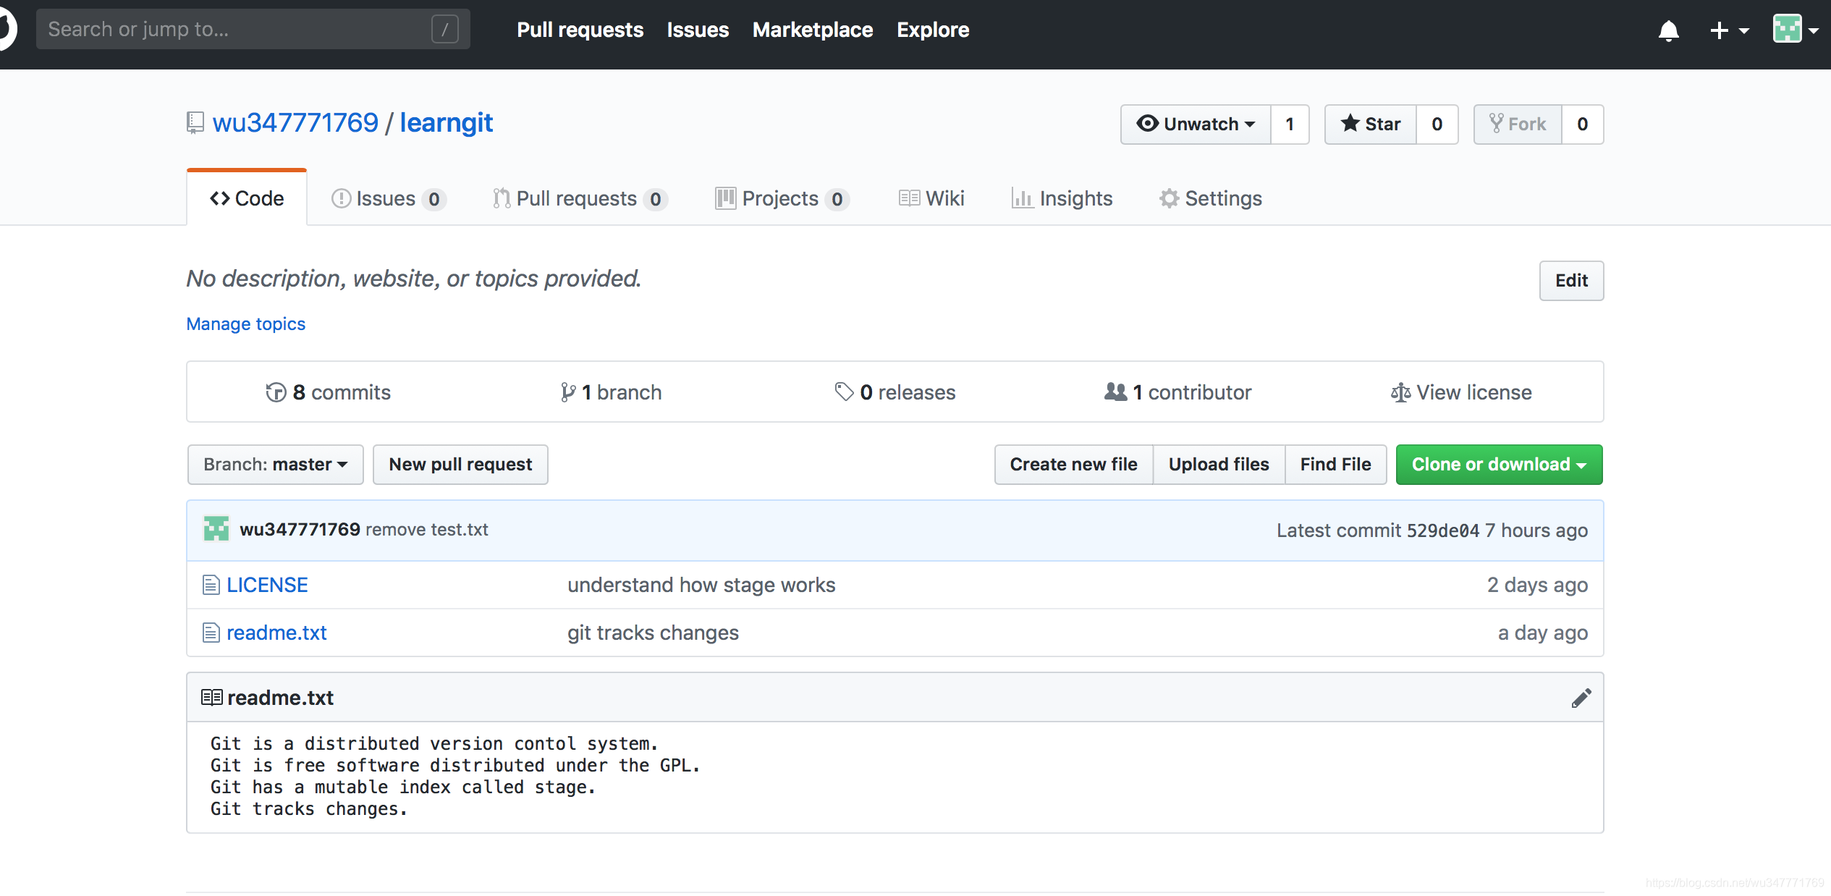View the forks count 0
The height and width of the screenshot is (896, 1831).
point(1582,124)
